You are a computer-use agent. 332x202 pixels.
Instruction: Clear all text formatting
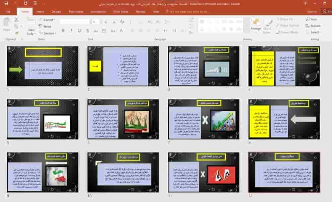[122, 22]
